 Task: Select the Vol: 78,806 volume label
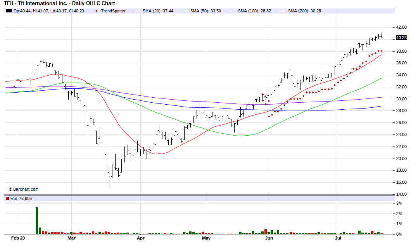click(x=21, y=198)
